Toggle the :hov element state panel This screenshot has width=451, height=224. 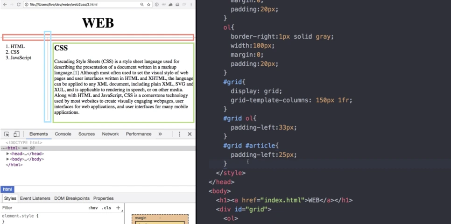click(x=93, y=208)
